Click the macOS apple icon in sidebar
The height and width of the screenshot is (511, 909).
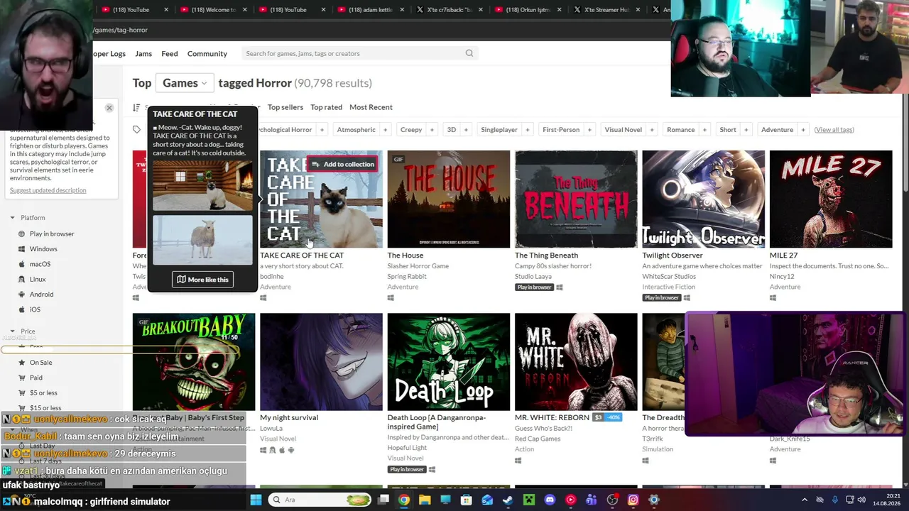[22, 264]
